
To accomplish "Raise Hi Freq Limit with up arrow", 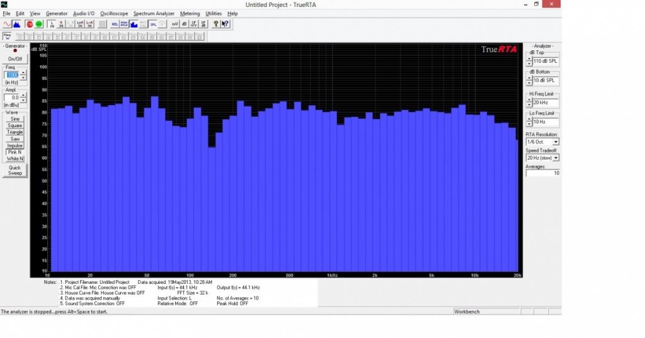I will 529,100.
